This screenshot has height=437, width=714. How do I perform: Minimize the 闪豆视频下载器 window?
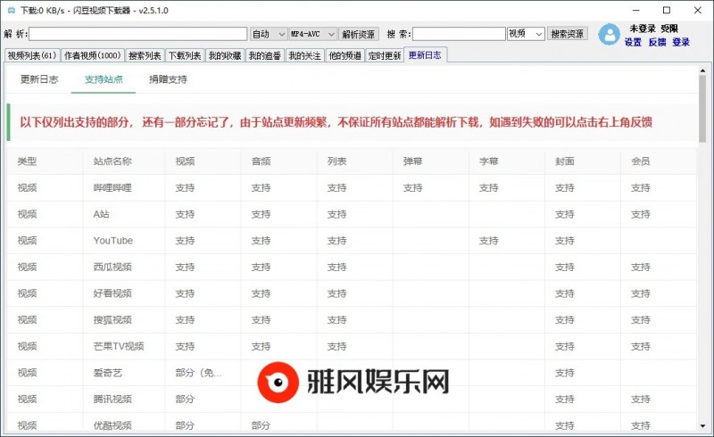(x=636, y=10)
